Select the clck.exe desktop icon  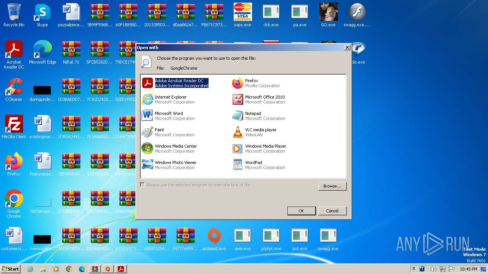click(x=271, y=15)
